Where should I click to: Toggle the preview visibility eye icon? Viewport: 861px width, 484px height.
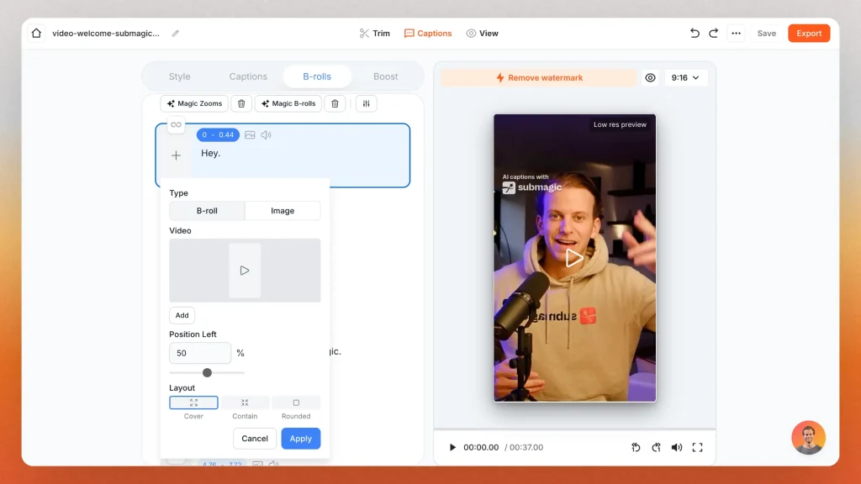pyautogui.click(x=650, y=77)
